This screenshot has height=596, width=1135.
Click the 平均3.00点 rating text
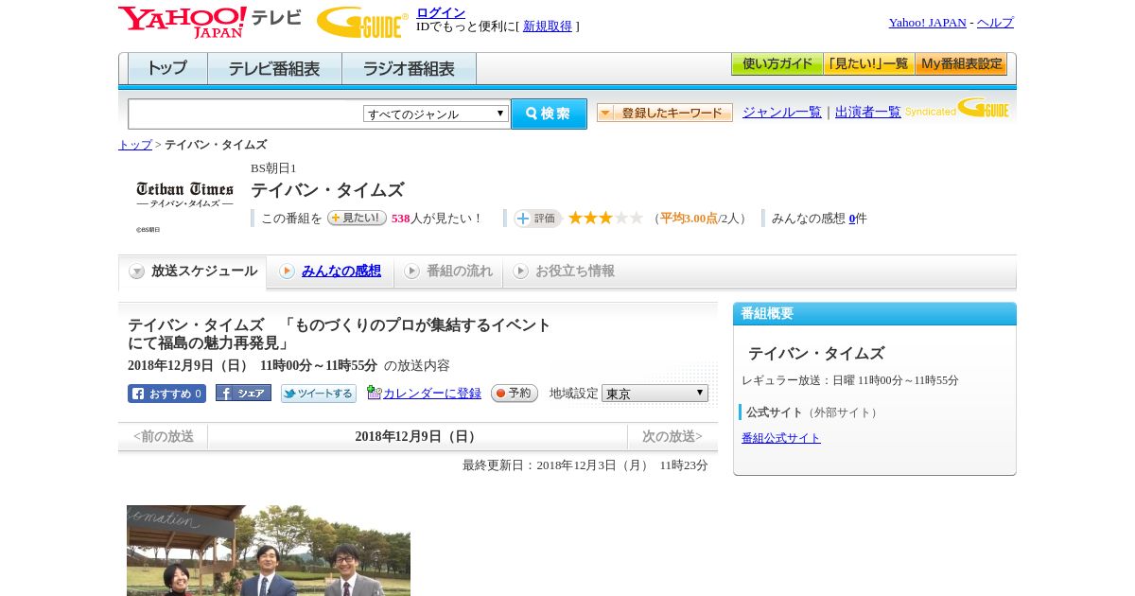(689, 219)
